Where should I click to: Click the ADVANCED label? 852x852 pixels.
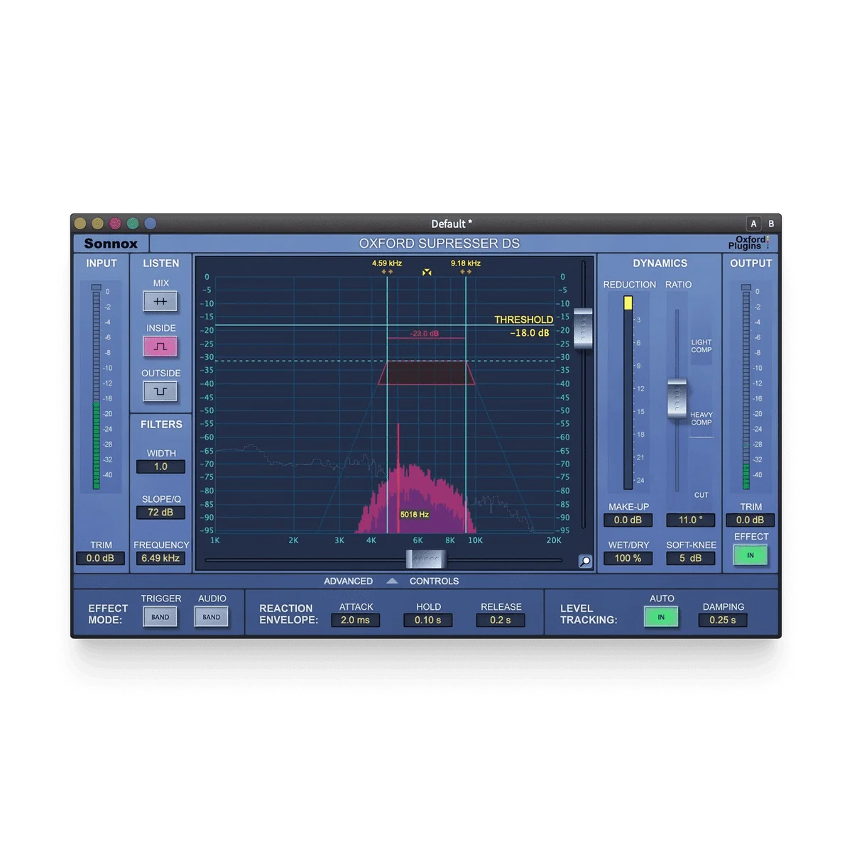[348, 581]
